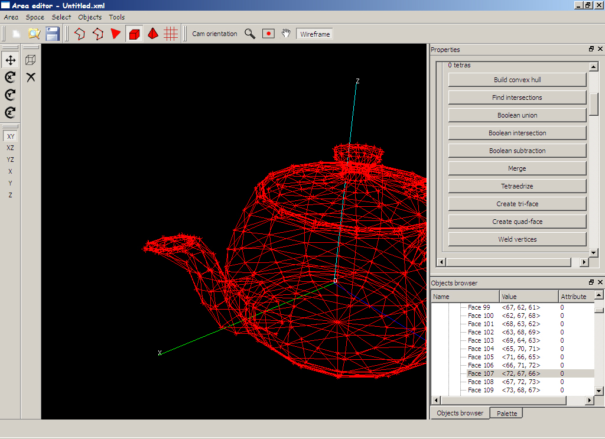Select Face 104 in the objects browser

coord(480,349)
